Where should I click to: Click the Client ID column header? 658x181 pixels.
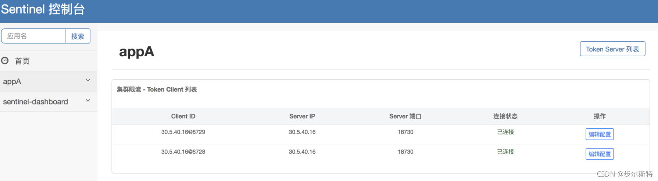(183, 116)
